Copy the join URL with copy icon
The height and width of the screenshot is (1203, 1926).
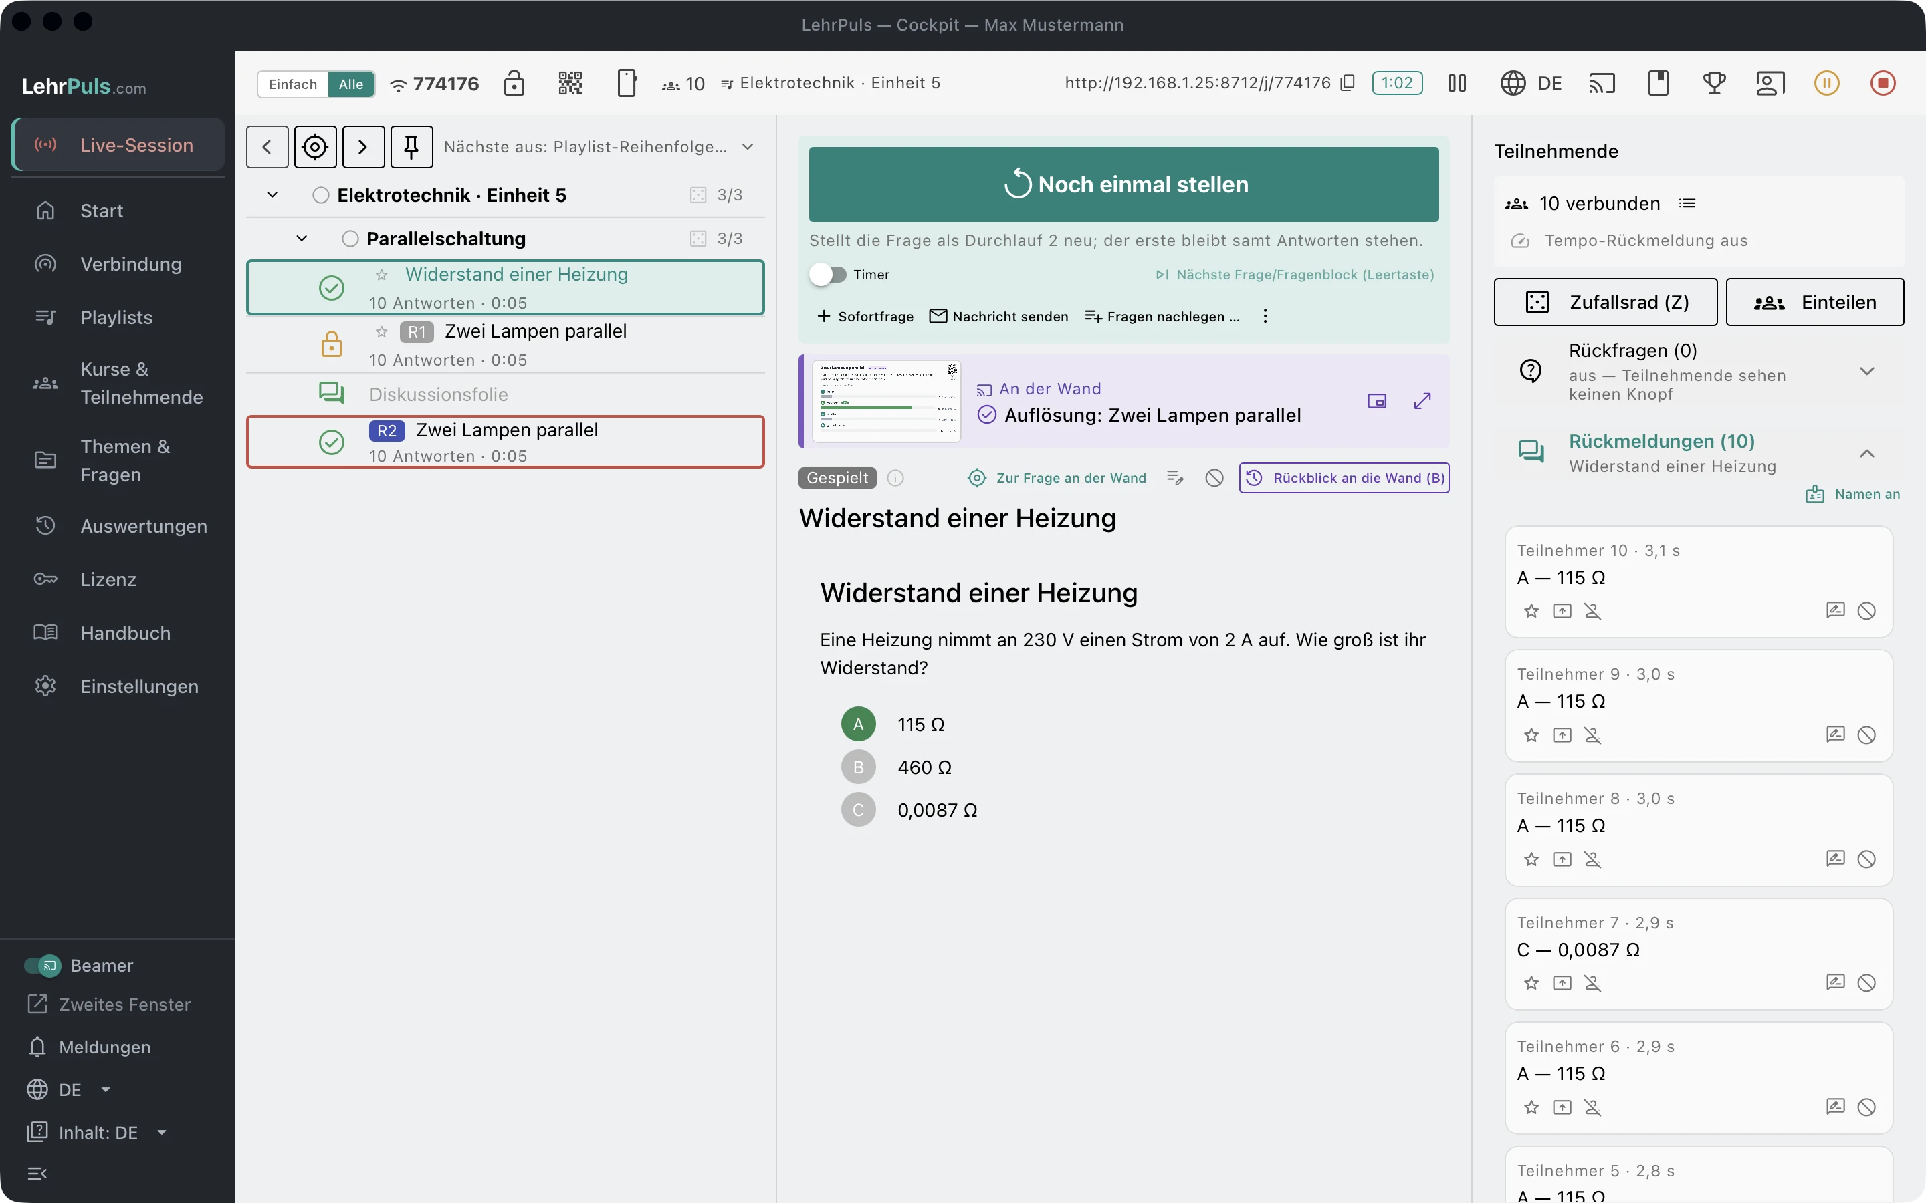1348,83
